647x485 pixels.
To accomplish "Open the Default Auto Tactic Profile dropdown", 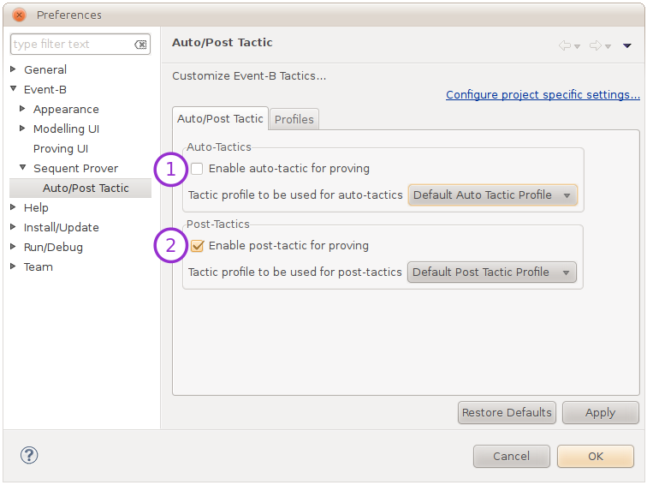I will coord(492,195).
